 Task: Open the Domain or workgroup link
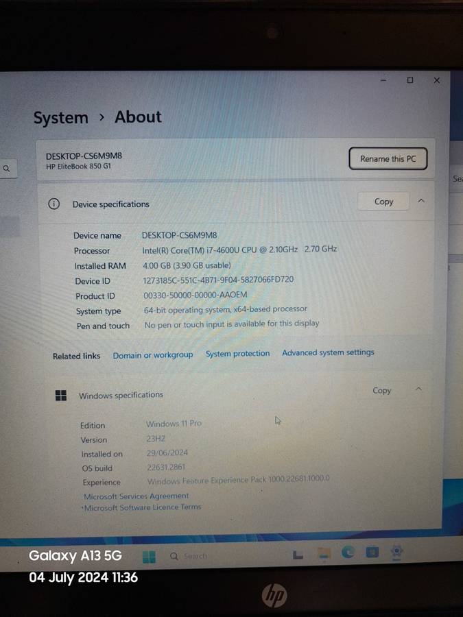pos(153,355)
